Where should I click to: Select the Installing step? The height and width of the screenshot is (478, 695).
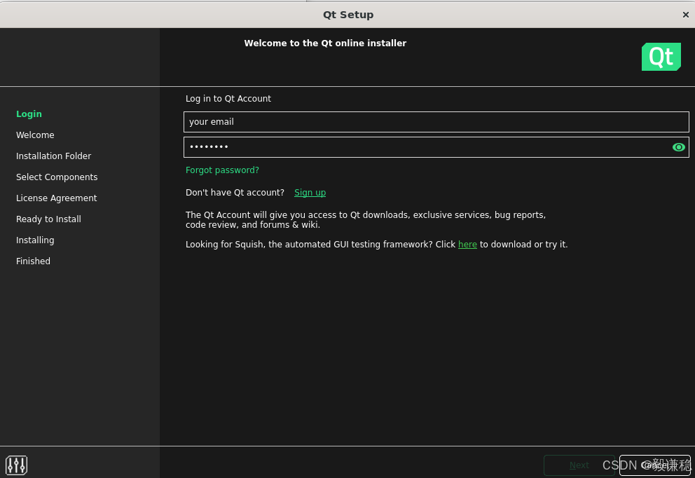pos(35,240)
